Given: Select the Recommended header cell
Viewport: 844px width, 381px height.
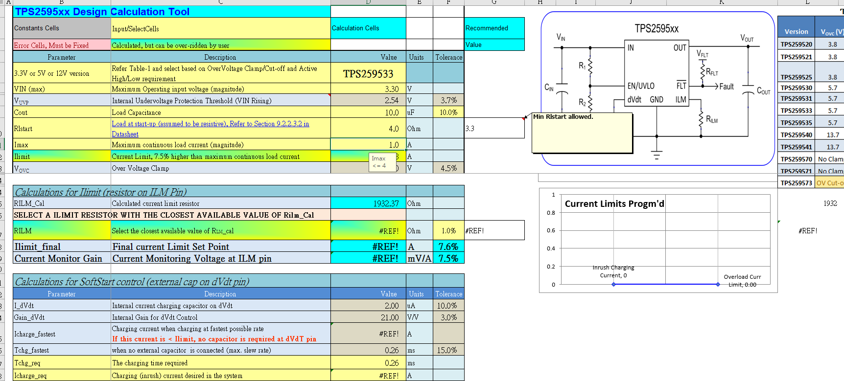Looking at the screenshot, I should 494,28.
